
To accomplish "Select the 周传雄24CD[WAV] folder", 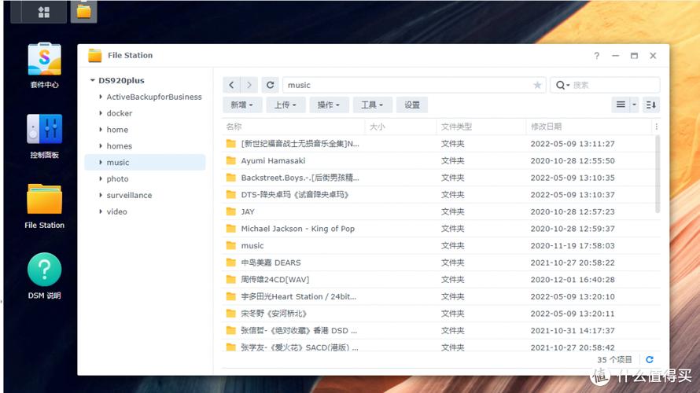I will pyautogui.click(x=441, y=279).
